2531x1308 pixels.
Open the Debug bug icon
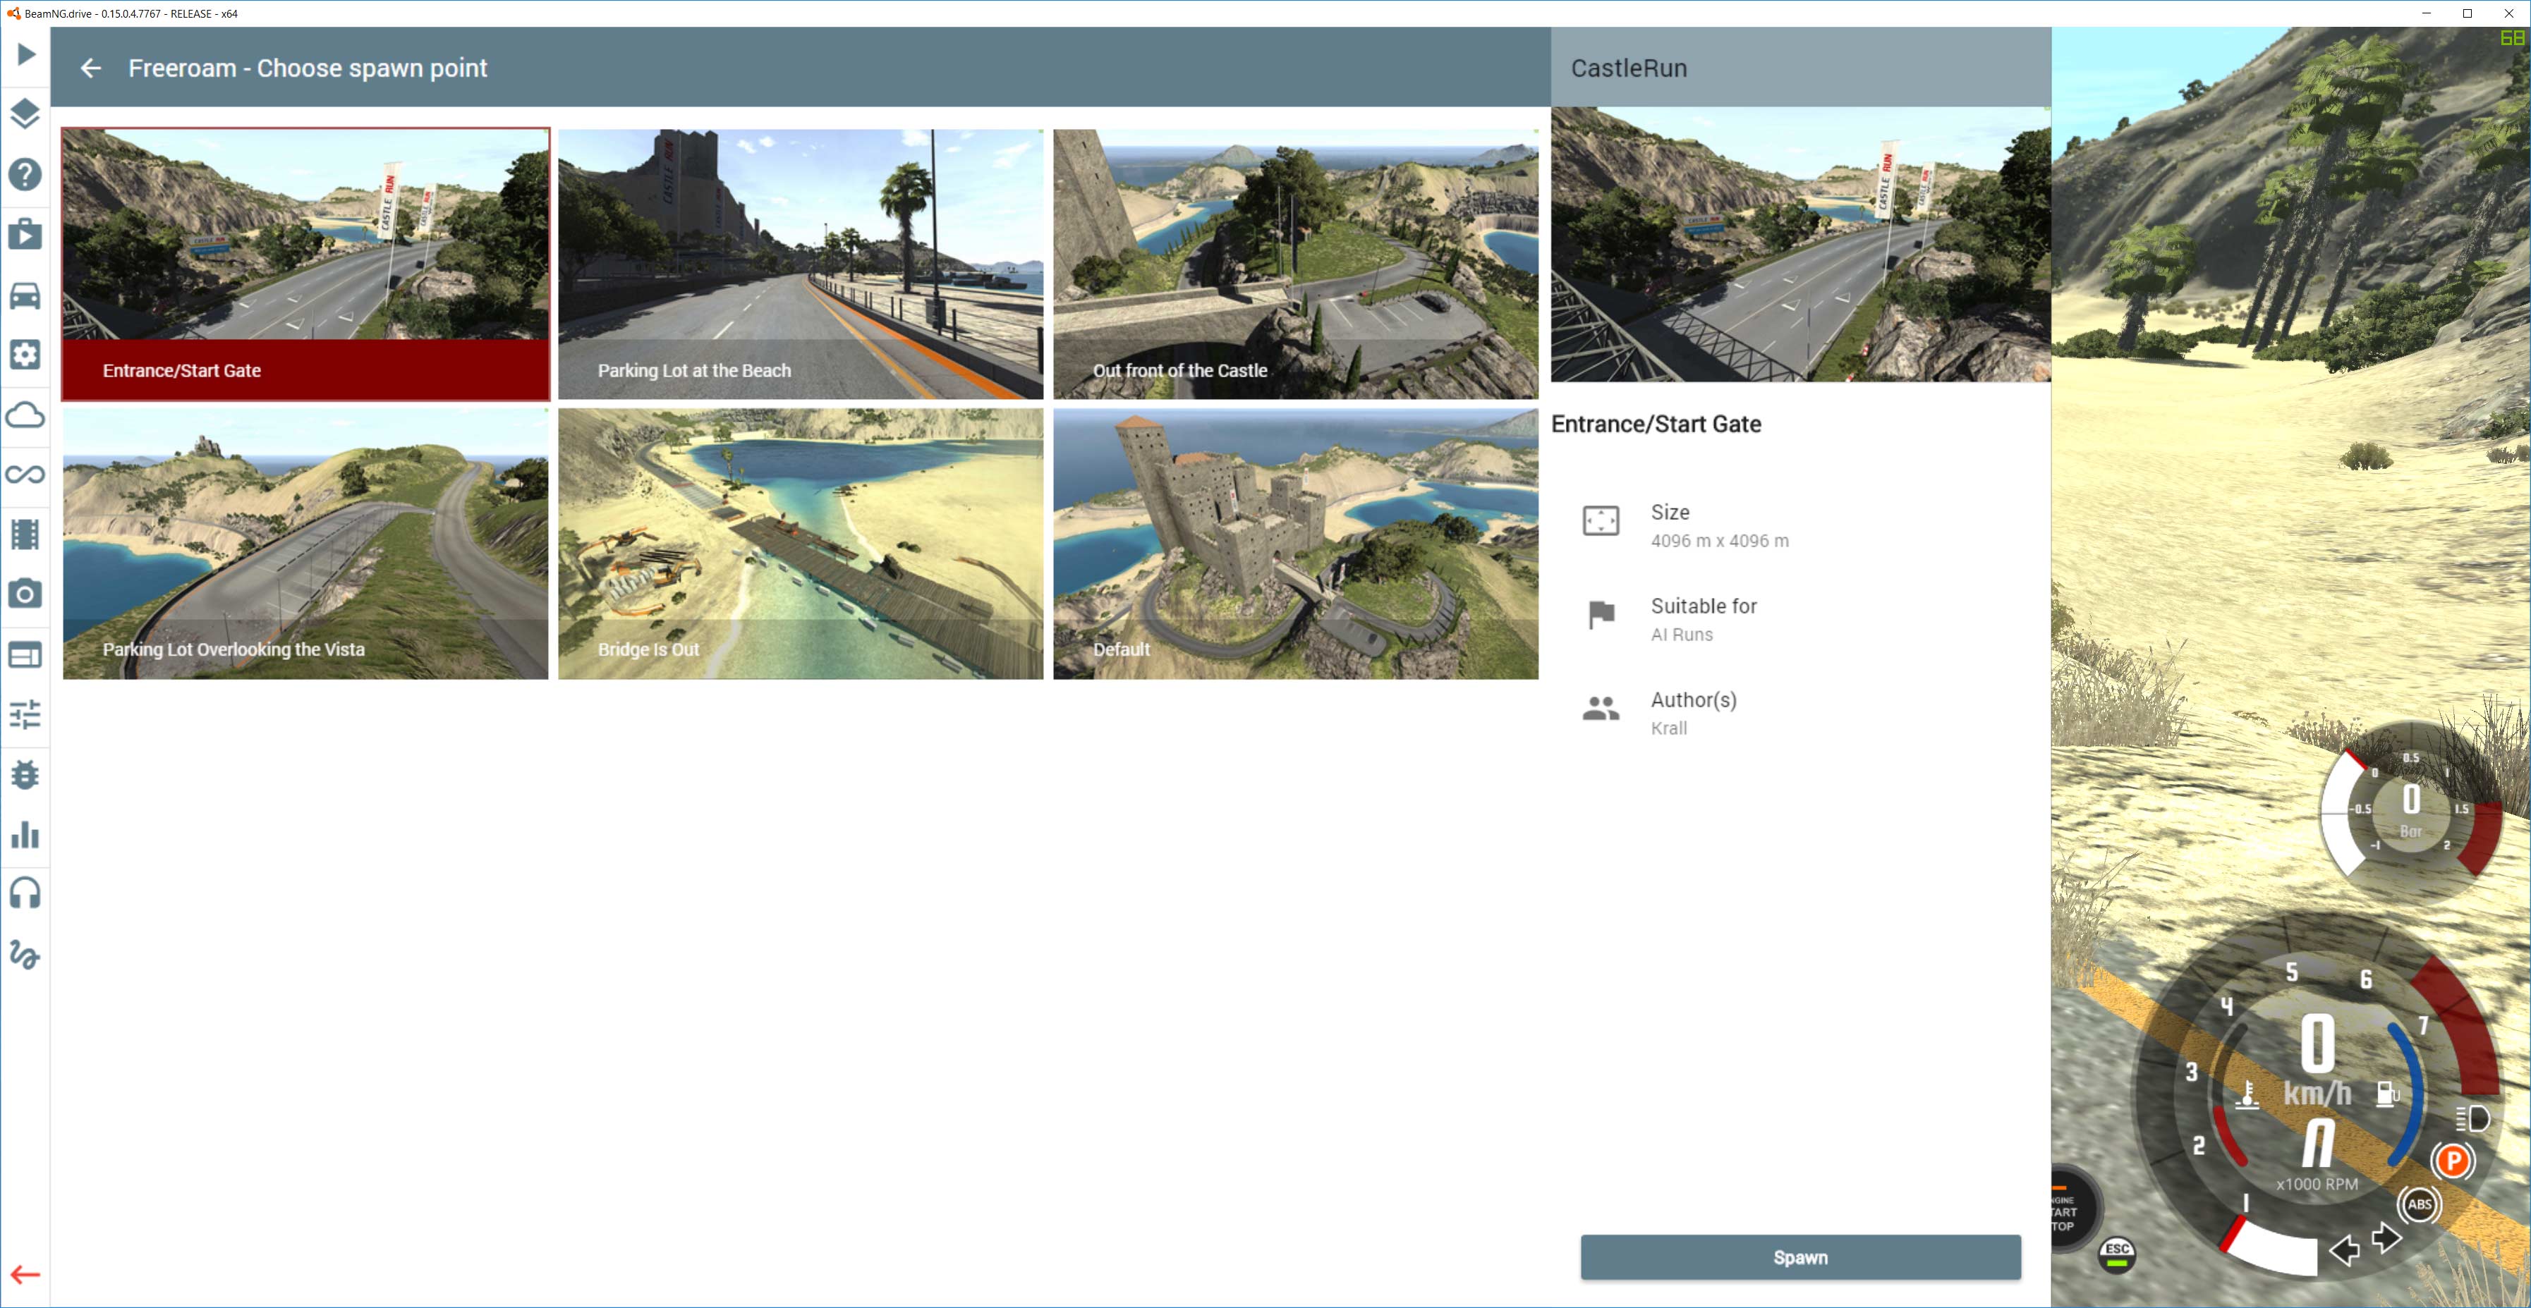(25, 774)
